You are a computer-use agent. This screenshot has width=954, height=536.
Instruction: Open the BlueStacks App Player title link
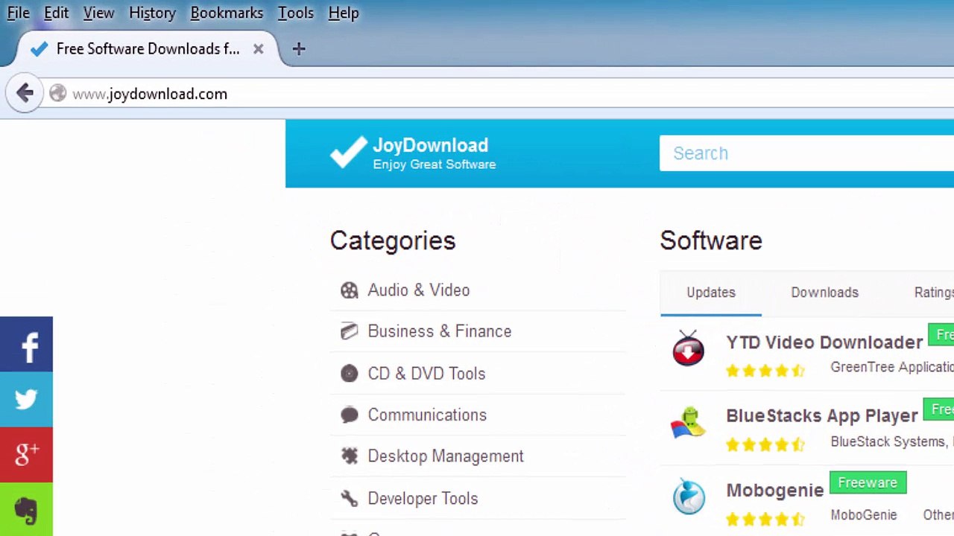coord(822,416)
